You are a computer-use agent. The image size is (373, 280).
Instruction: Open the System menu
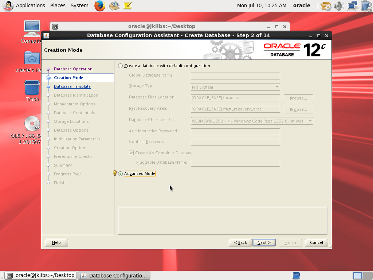pyautogui.click(x=79, y=5)
